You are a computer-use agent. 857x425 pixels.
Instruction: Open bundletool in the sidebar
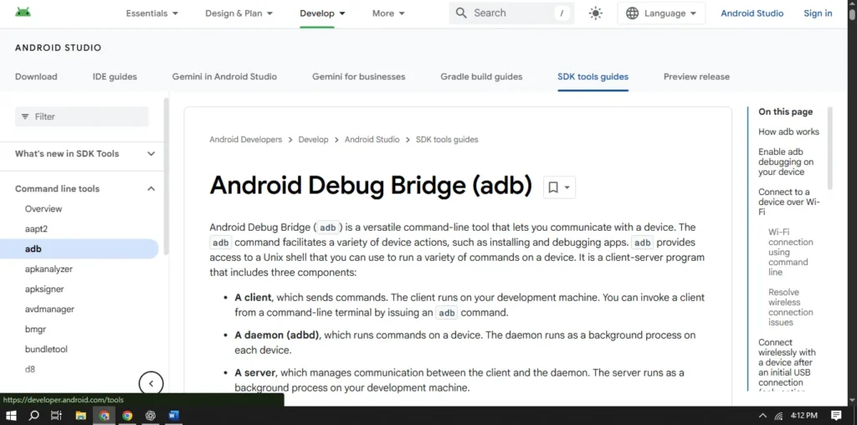46,349
